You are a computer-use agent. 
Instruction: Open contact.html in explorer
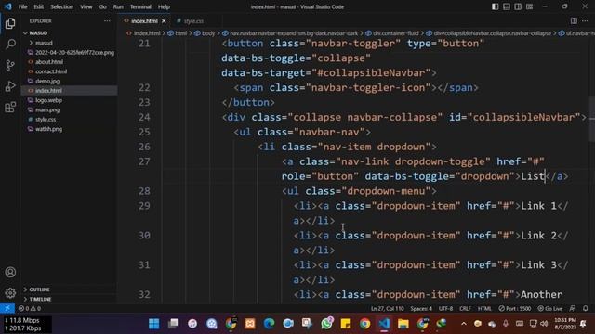coord(51,71)
